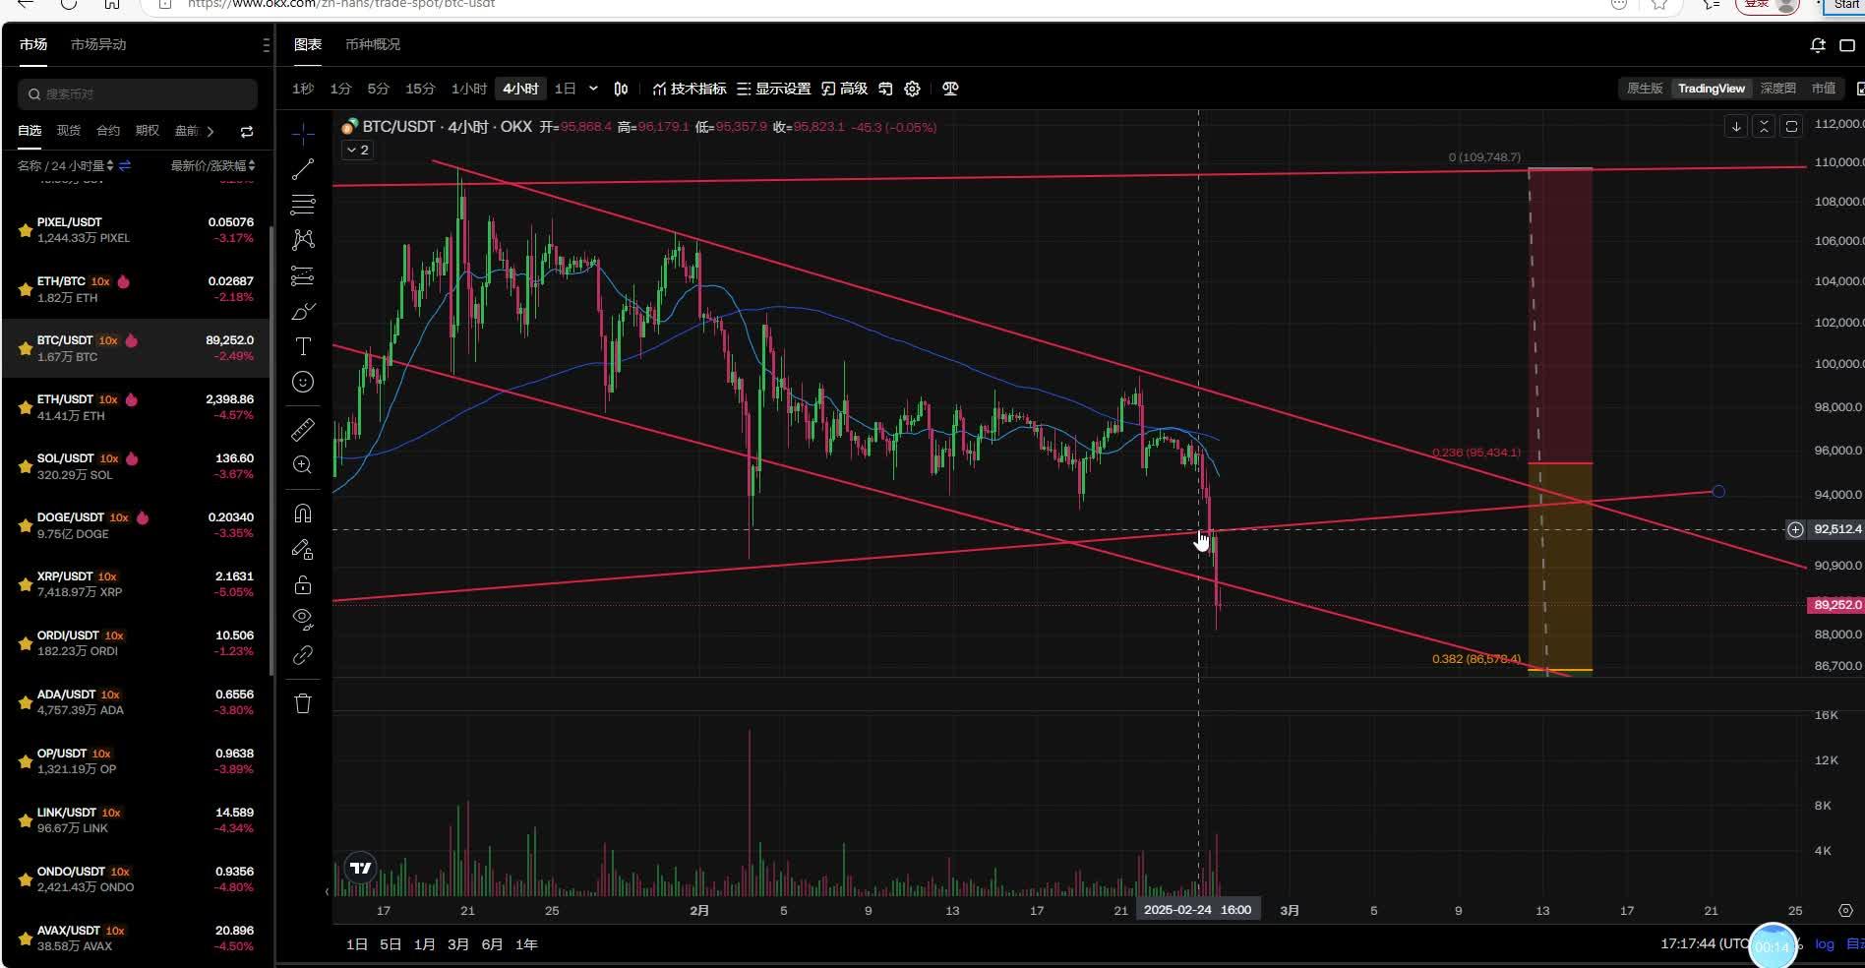
Task: Switch to 币种概况 tab
Action: 373,44
